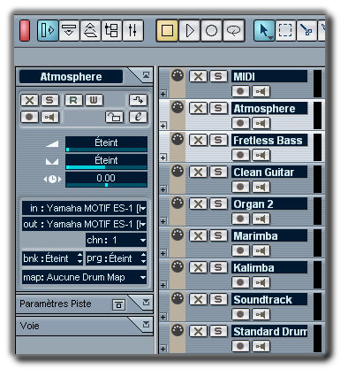The height and width of the screenshot is (377, 348).
Task: Click the Play transport button
Action: [x=190, y=30]
